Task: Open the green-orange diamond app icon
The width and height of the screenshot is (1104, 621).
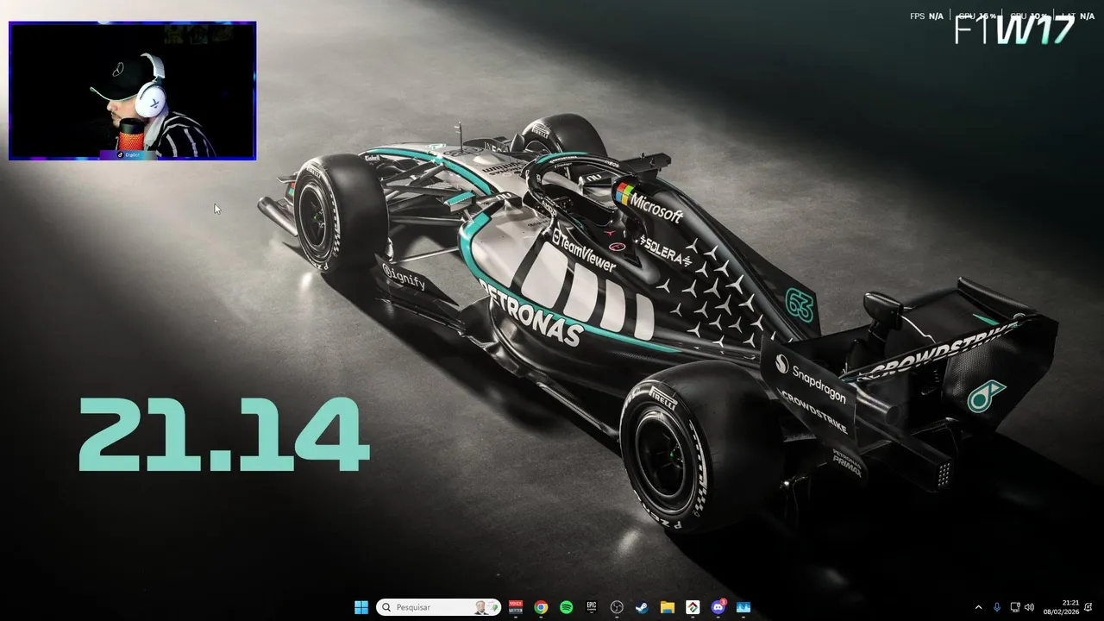Action: coord(693,607)
